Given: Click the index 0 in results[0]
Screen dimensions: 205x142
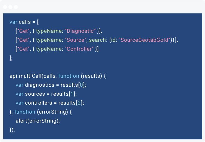Looking at the screenshot, I should [x=81, y=85].
